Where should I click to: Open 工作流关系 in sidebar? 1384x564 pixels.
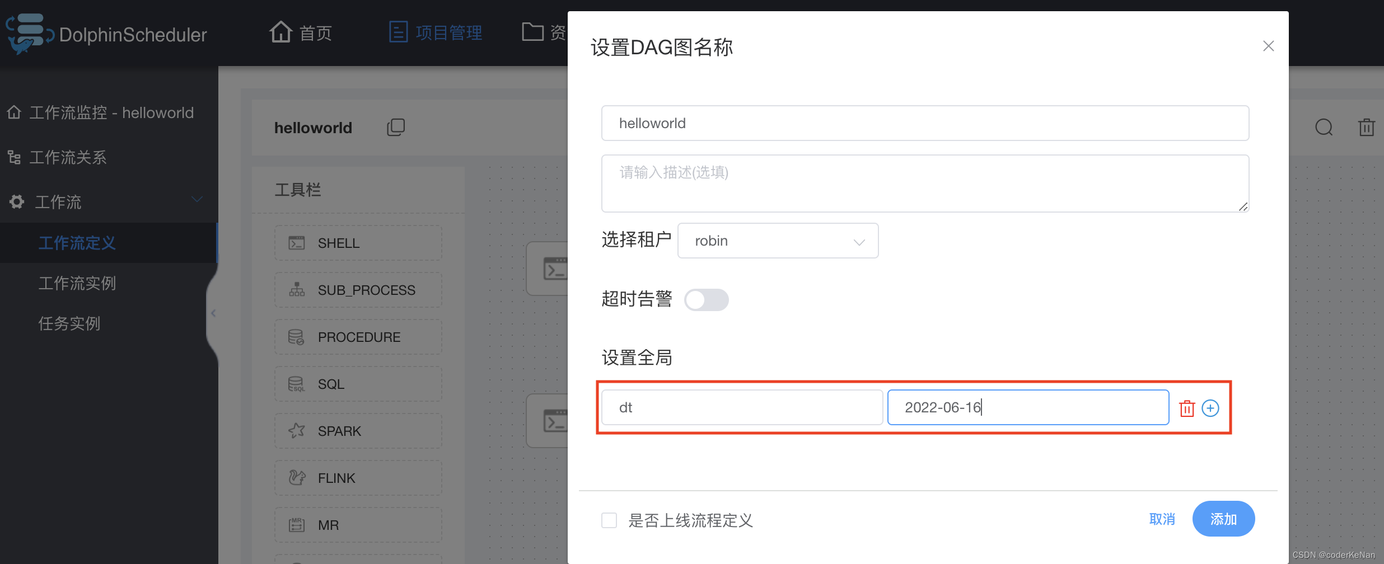(57, 157)
